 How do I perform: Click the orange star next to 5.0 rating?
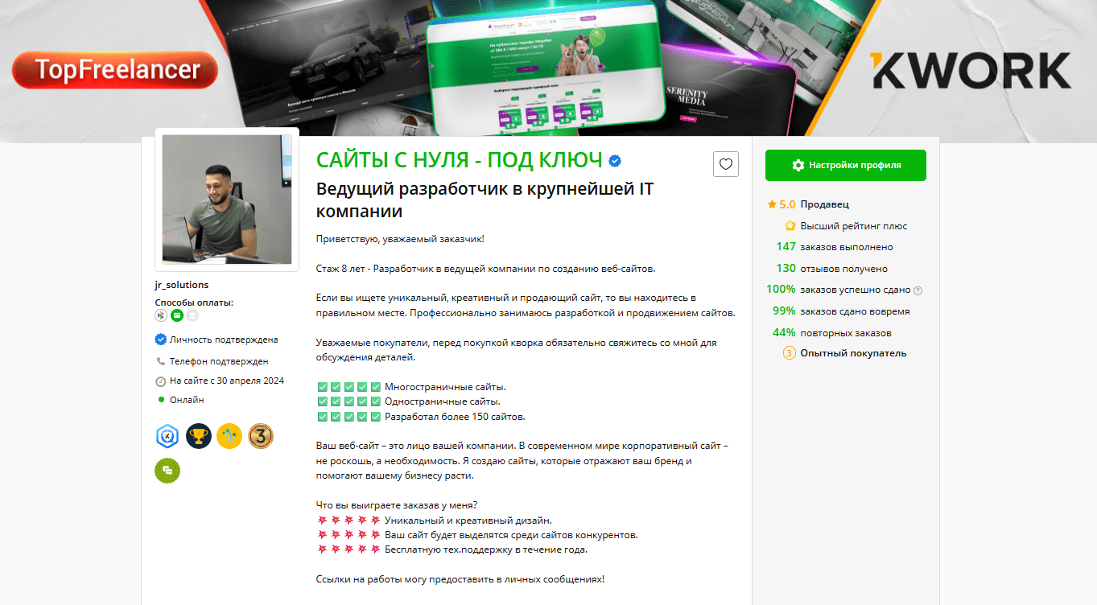click(x=772, y=205)
